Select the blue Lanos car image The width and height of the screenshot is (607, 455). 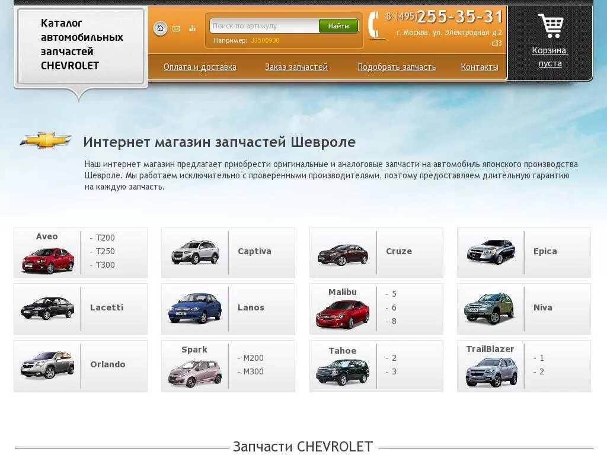(194, 308)
